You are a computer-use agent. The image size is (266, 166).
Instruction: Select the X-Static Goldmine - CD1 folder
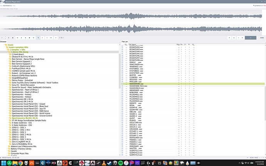tap(22, 123)
